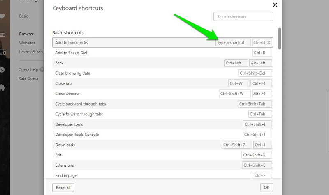Select the Extensions row label
329x195 pixels.
(65, 165)
